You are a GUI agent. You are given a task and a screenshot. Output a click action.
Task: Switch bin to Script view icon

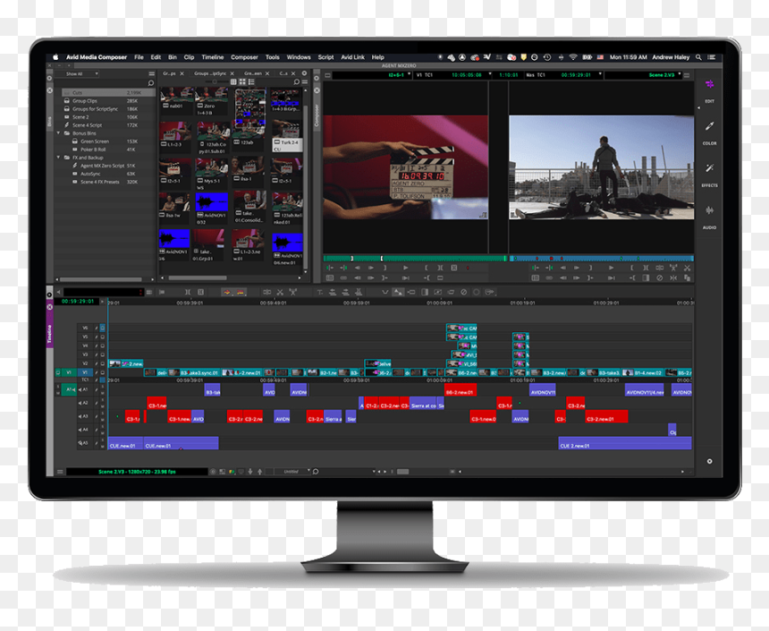[x=251, y=82]
